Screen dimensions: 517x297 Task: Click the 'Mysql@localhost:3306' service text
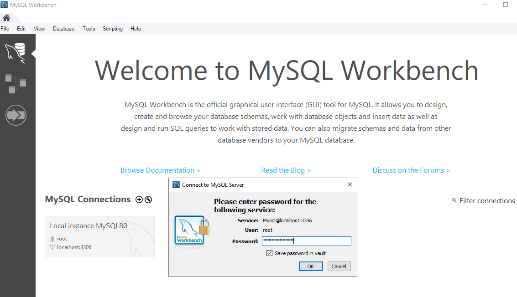pyautogui.click(x=287, y=220)
